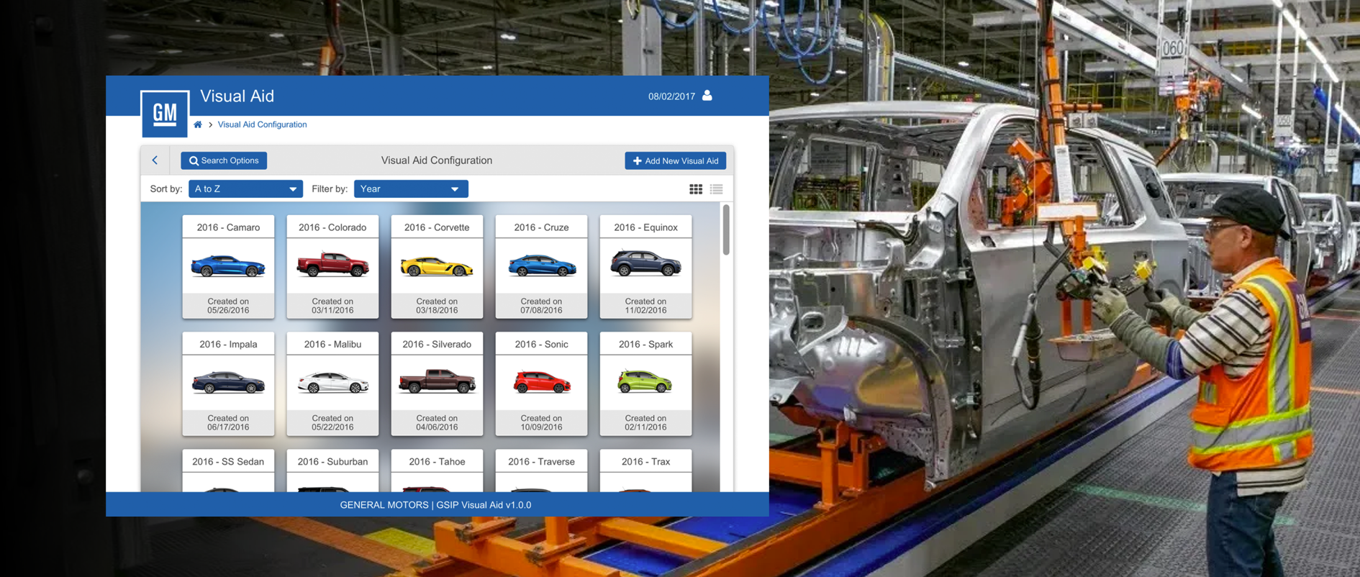The image size is (1360, 577).
Task: Open the user profile icon
Action: tap(707, 95)
